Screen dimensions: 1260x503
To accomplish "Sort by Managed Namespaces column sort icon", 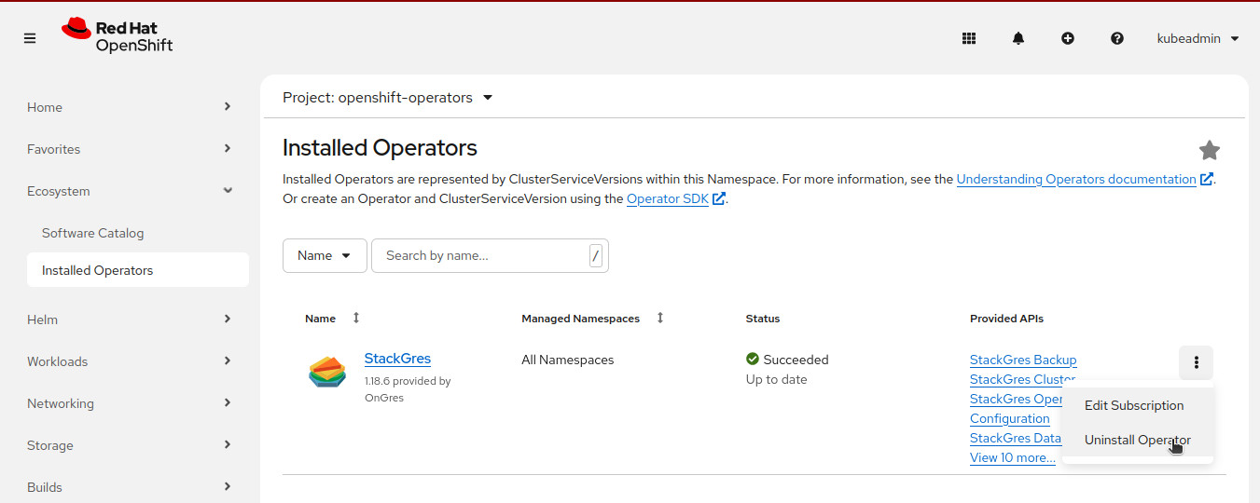I will pyautogui.click(x=660, y=318).
